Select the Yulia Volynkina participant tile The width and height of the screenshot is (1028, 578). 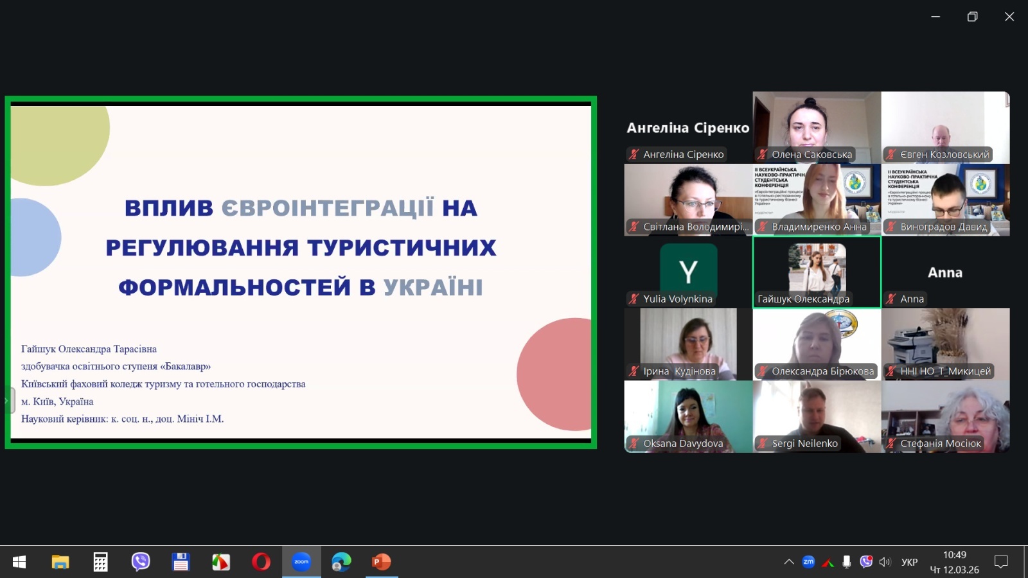pos(688,272)
